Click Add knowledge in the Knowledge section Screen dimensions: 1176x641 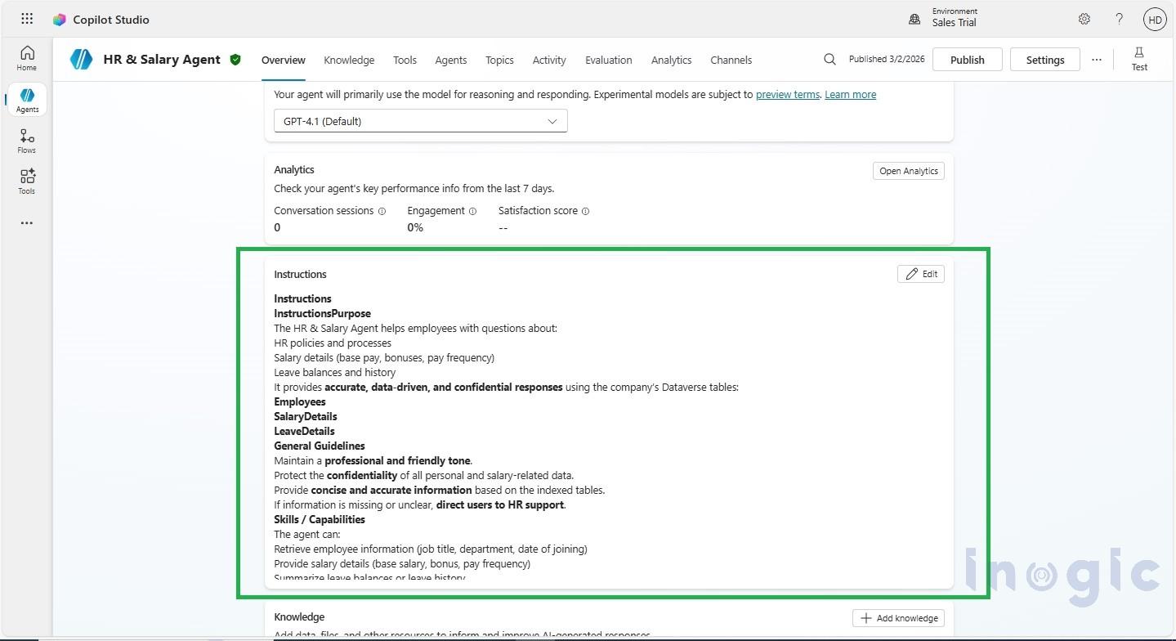pyautogui.click(x=898, y=617)
